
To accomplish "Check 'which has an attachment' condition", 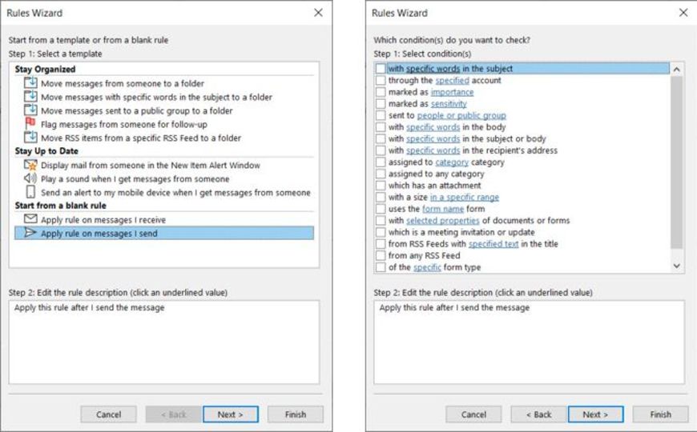I will (381, 185).
